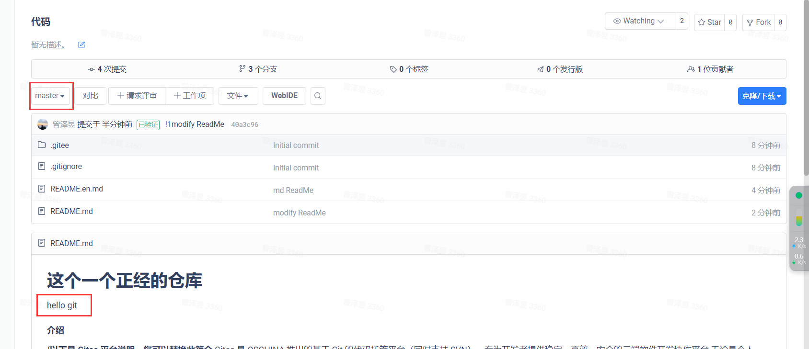The width and height of the screenshot is (809, 349).
Task: View the 1 位贡献者 contributors tab
Action: (710, 69)
